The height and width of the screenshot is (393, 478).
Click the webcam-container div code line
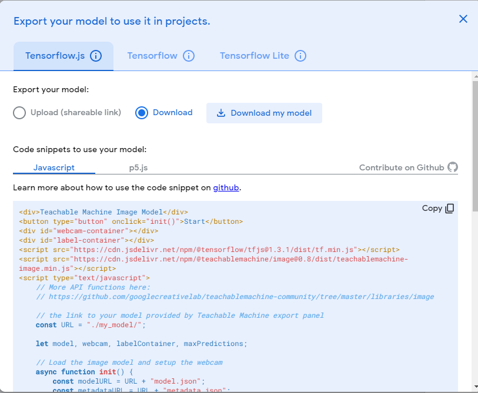pos(88,231)
